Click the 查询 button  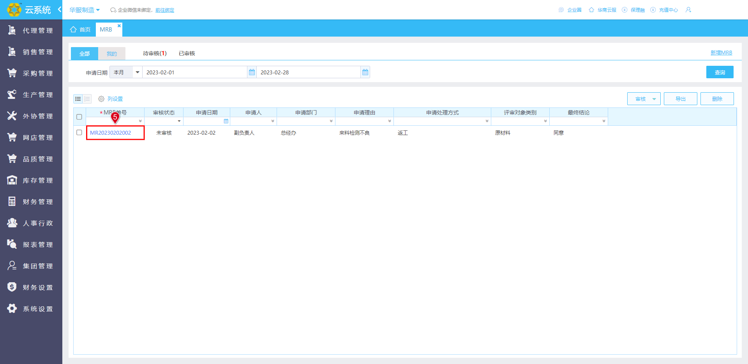coord(720,72)
